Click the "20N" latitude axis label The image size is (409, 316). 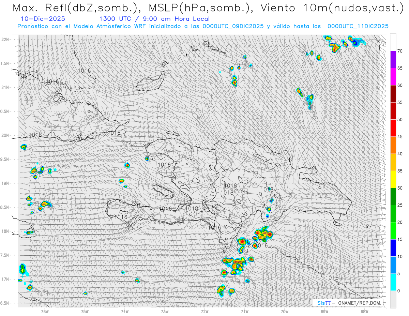pyautogui.click(x=6, y=135)
